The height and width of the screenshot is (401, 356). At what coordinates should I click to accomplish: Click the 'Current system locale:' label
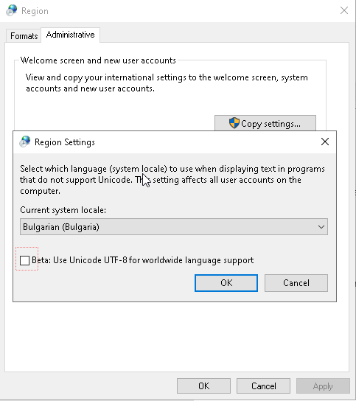(x=63, y=210)
